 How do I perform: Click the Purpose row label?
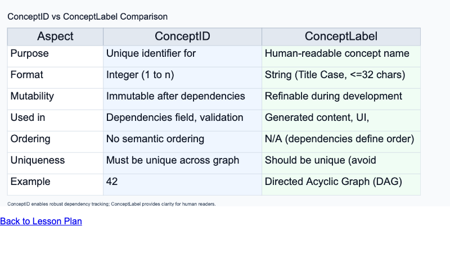[x=30, y=53]
